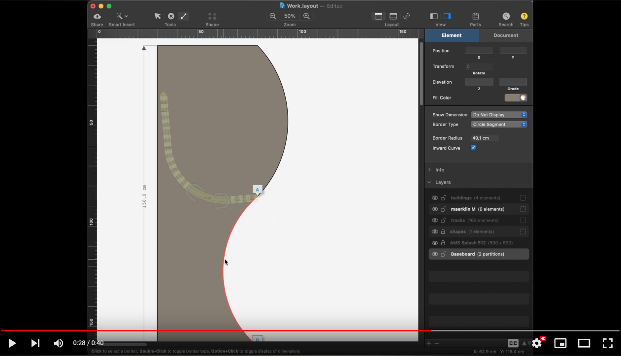Seek on the red video progress bar
Viewport: 621px width, 356px height.
(216, 330)
